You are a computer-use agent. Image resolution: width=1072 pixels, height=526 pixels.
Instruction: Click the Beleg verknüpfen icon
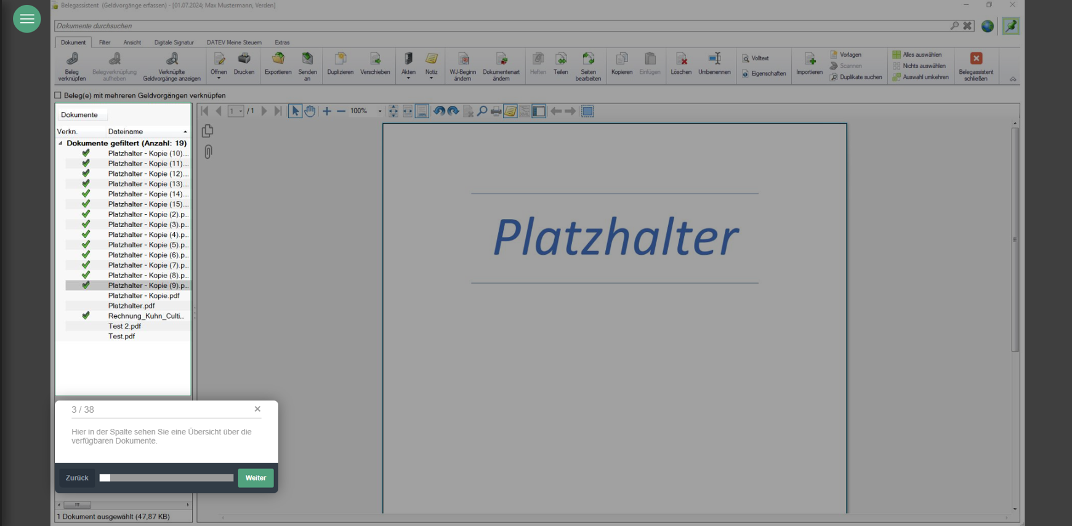72,60
